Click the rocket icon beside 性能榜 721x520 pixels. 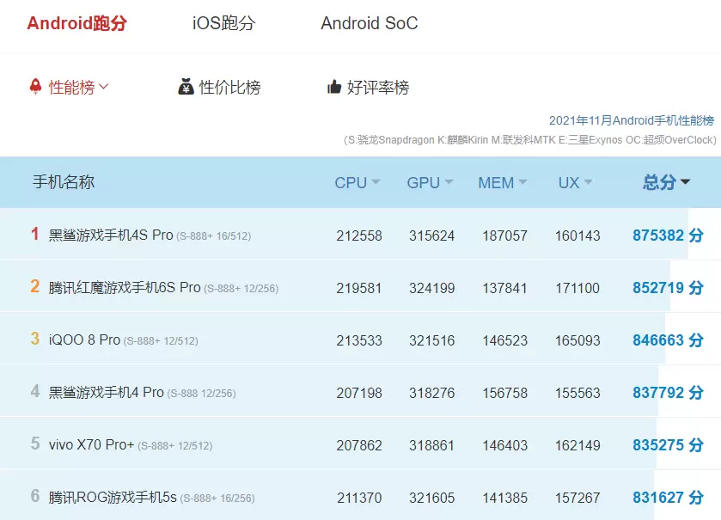(x=35, y=87)
